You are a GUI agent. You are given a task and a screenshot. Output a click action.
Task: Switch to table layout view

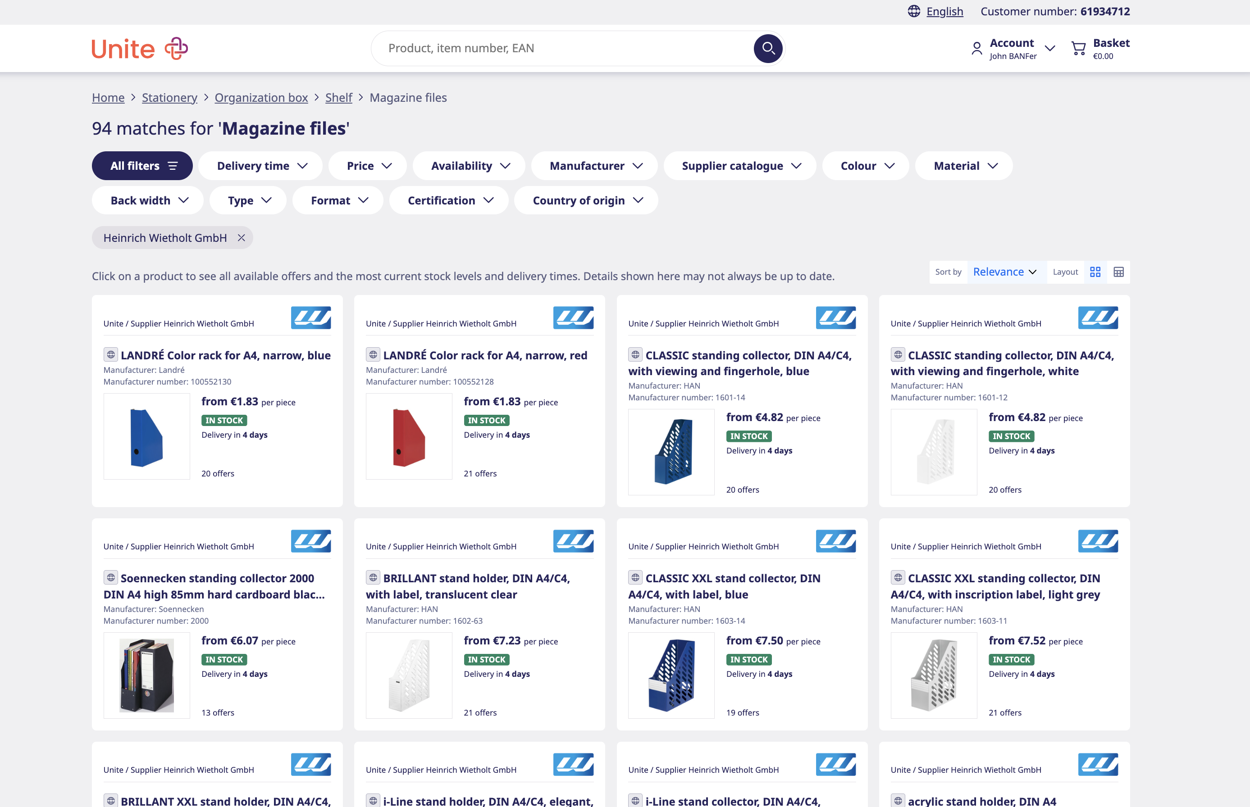(1118, 272)
